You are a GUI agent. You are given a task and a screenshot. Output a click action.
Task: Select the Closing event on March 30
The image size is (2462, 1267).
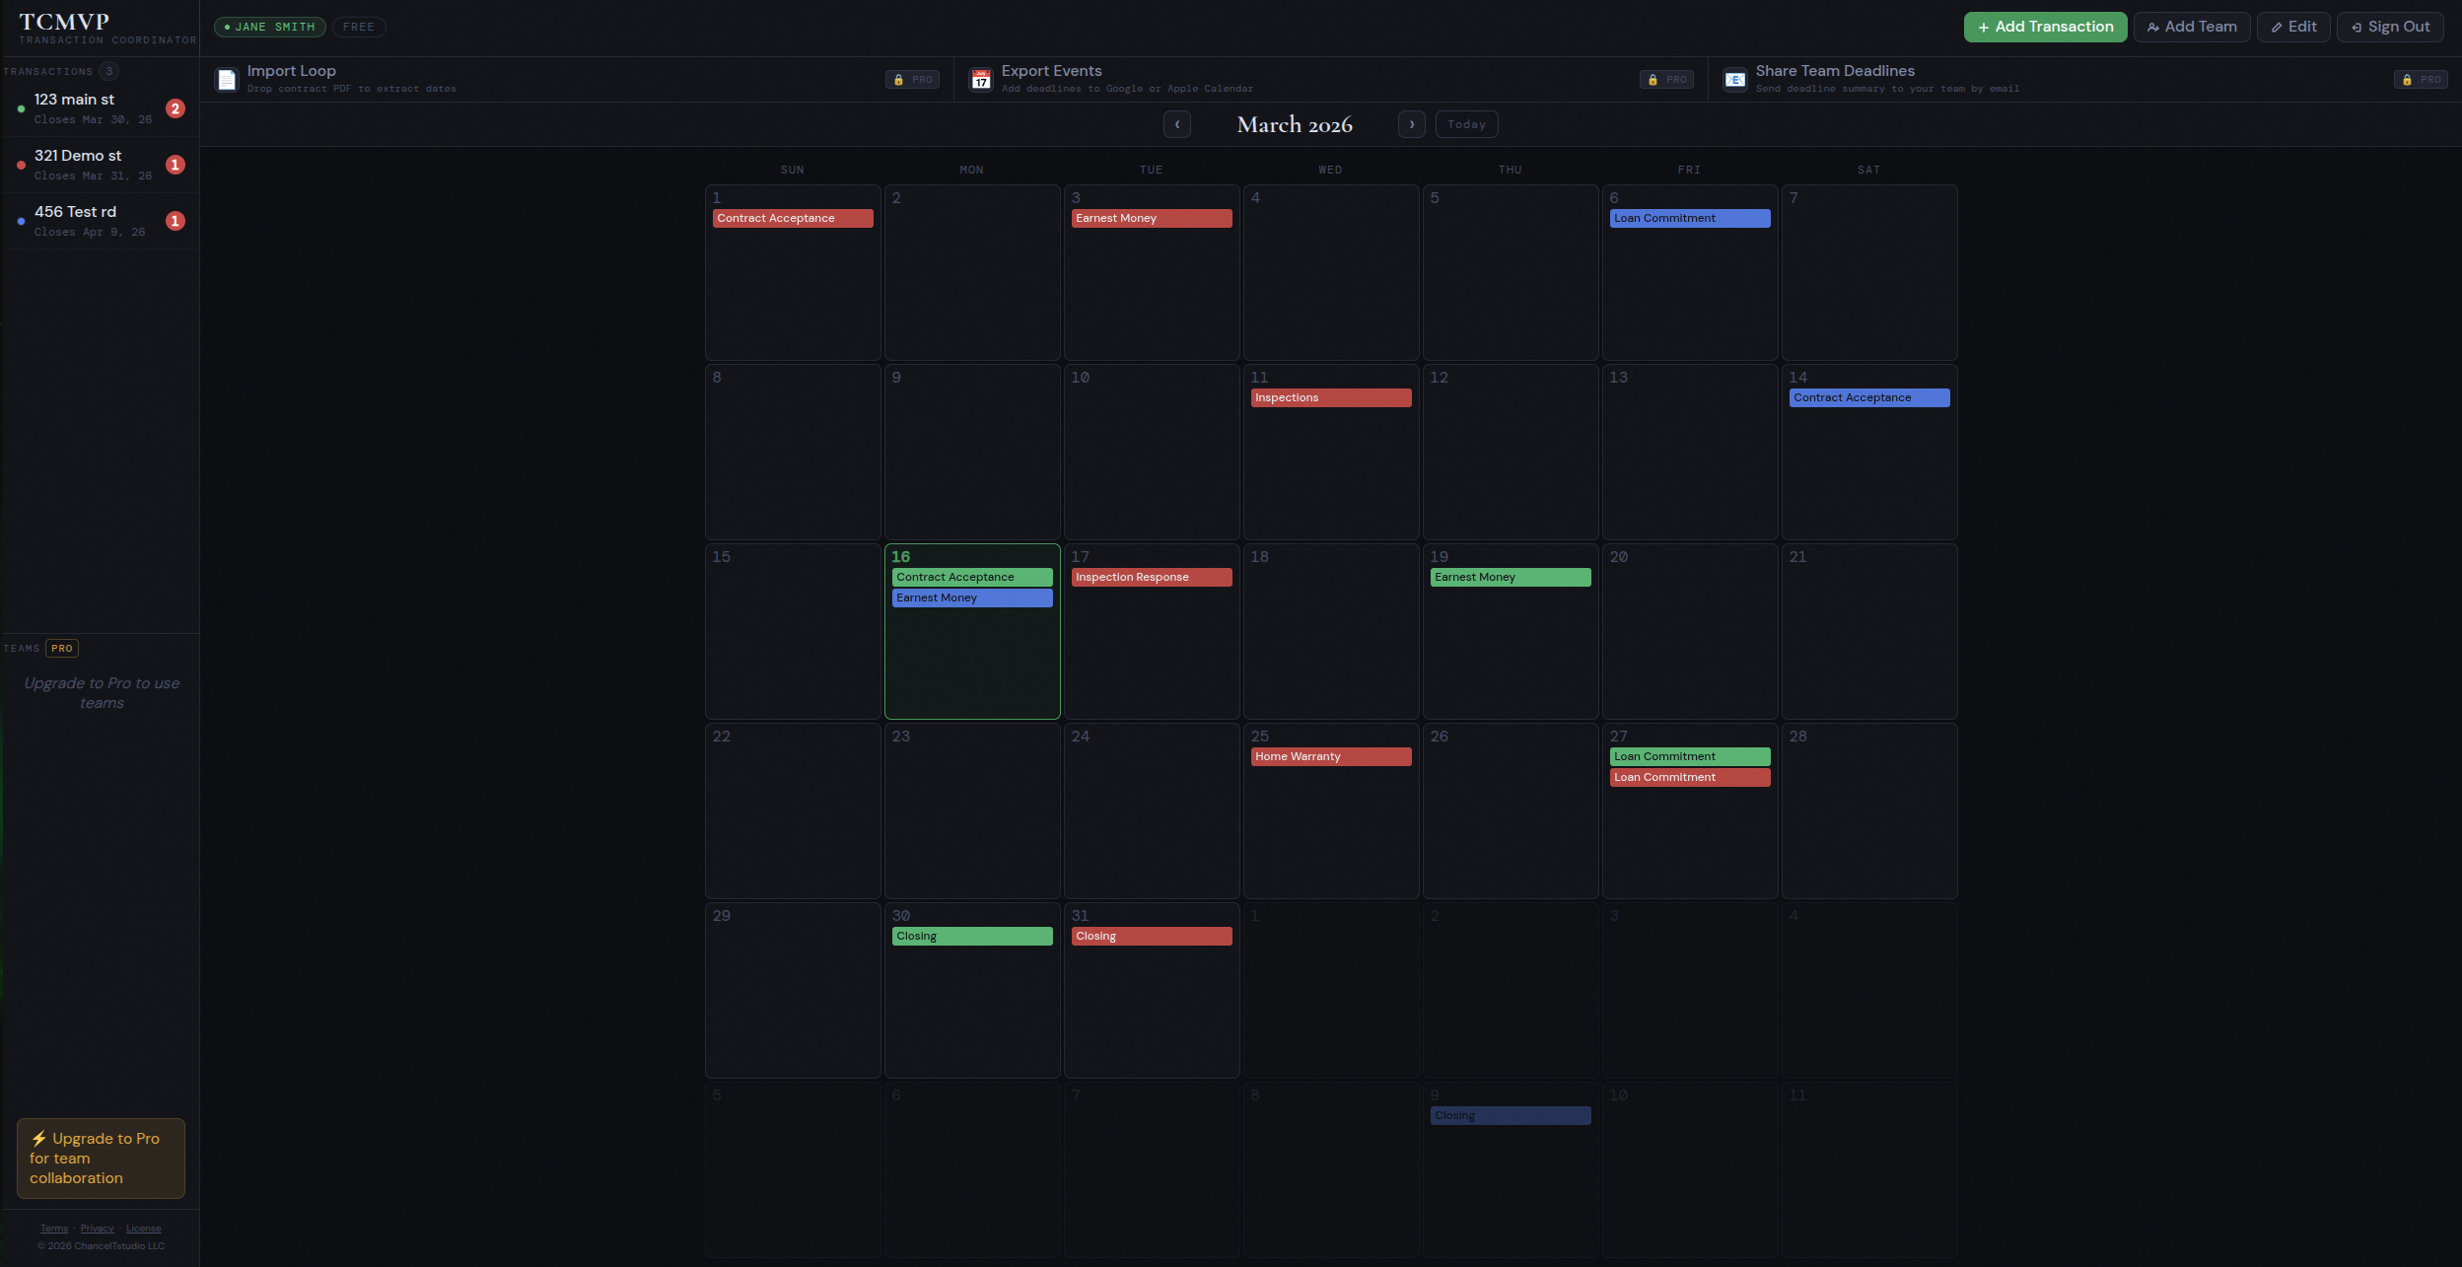click(x=971, y=935)
